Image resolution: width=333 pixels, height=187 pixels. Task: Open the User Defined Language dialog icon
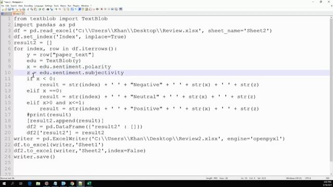coord(83,9)
